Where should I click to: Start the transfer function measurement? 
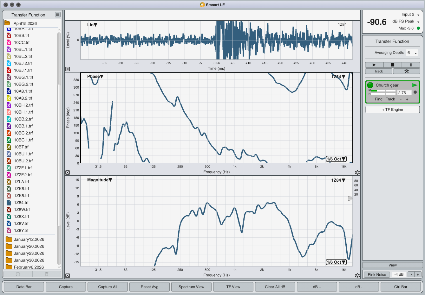coord(374,65)
